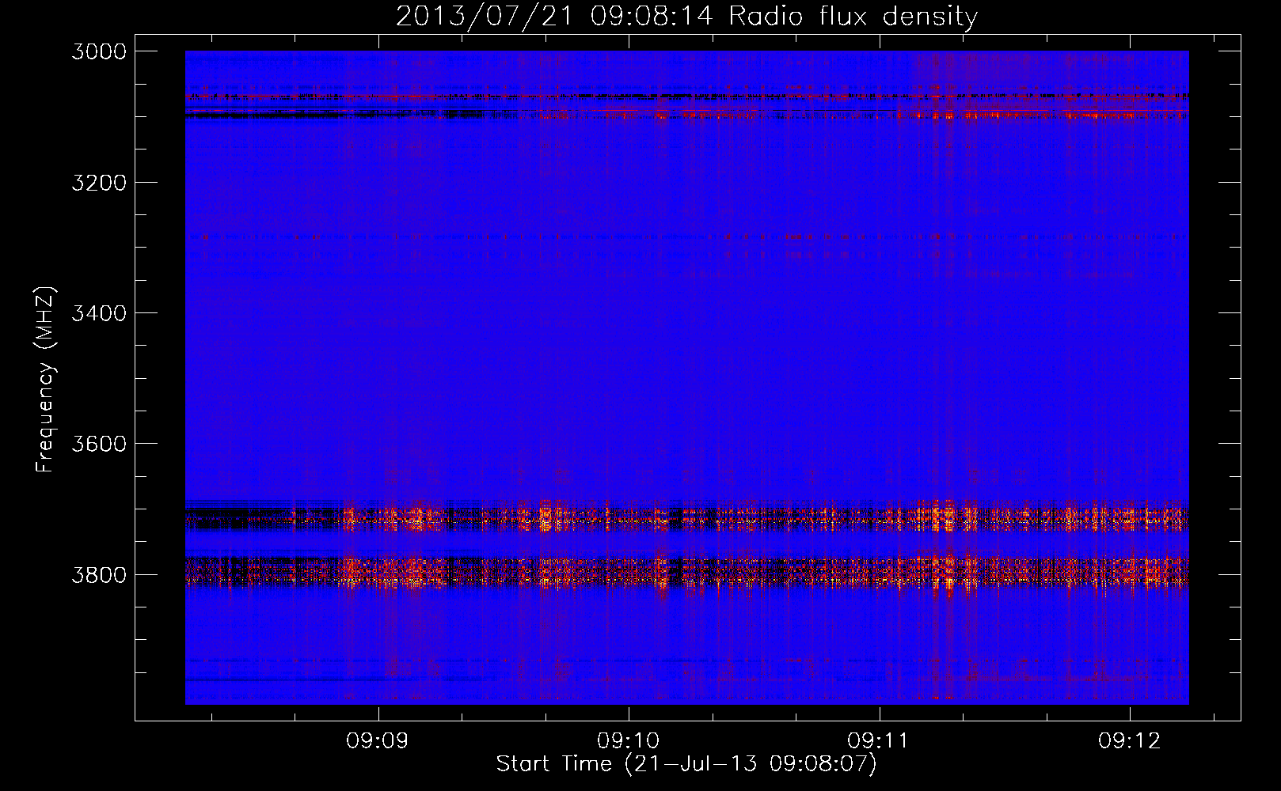Click the plot title 'Radio flux density'
The image size is (1281, 791).
coord(853,16)
